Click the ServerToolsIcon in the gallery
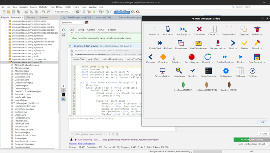The image size is (270, 153). 209,71
